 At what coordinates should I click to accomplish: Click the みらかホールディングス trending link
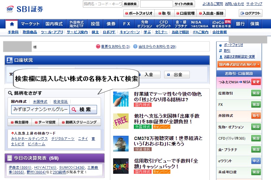click(x=29, y=139)
